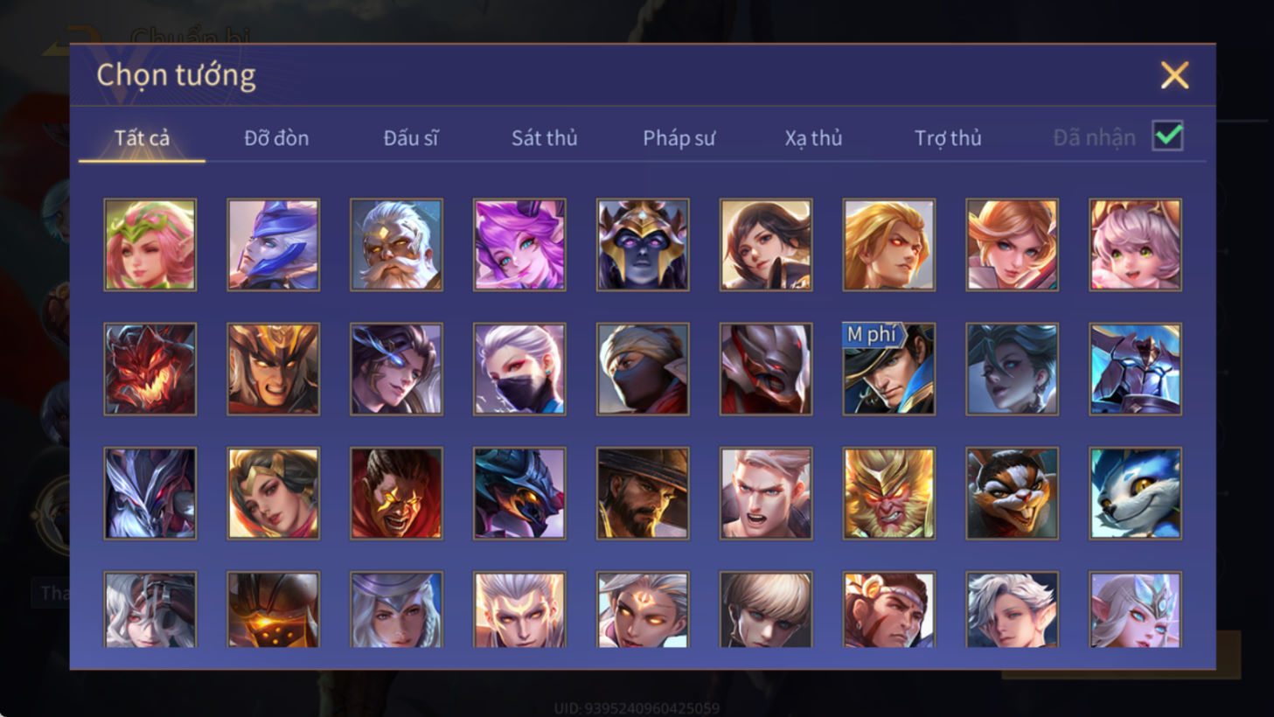Viewport: 1274px width, 717px height.
Task: Open the "Đấu sĩ" tab
Action: point(411,138)
